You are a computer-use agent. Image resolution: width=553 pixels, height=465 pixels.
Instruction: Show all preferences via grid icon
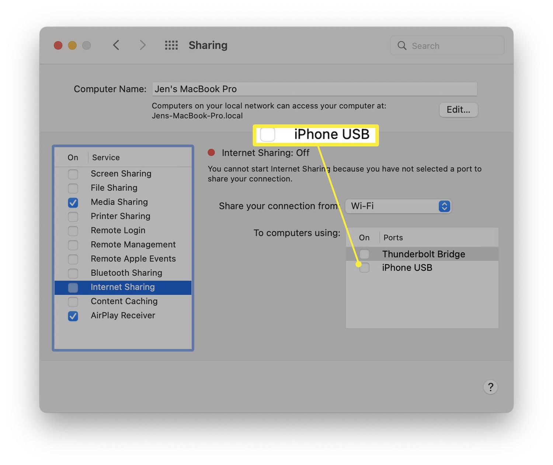[171, 45]
